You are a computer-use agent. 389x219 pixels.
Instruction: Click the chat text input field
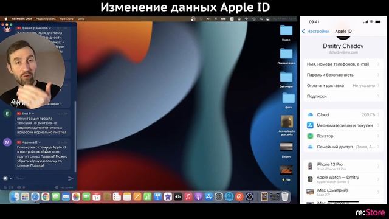point(41,178)
